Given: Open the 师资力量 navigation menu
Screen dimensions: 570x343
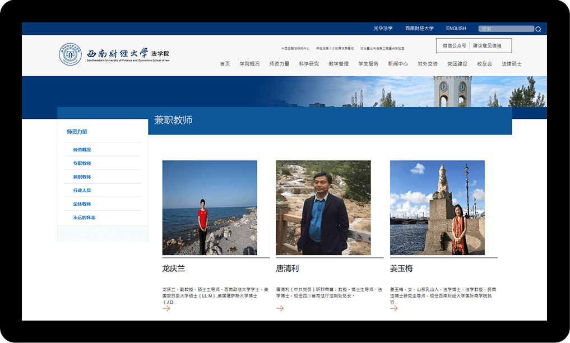Looking at the screenshot, I should pos(279,64).
